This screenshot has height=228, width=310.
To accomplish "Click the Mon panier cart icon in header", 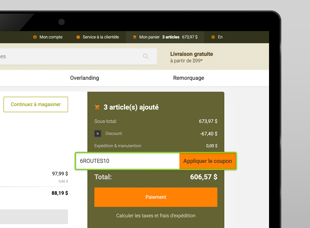I will (x=135, y=37).
